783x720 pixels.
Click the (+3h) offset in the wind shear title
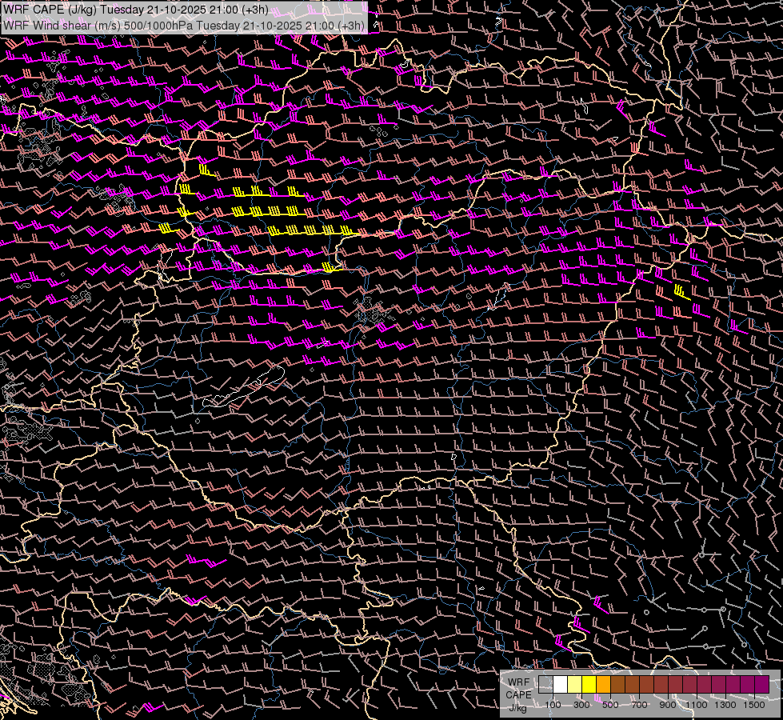[350, 25]
